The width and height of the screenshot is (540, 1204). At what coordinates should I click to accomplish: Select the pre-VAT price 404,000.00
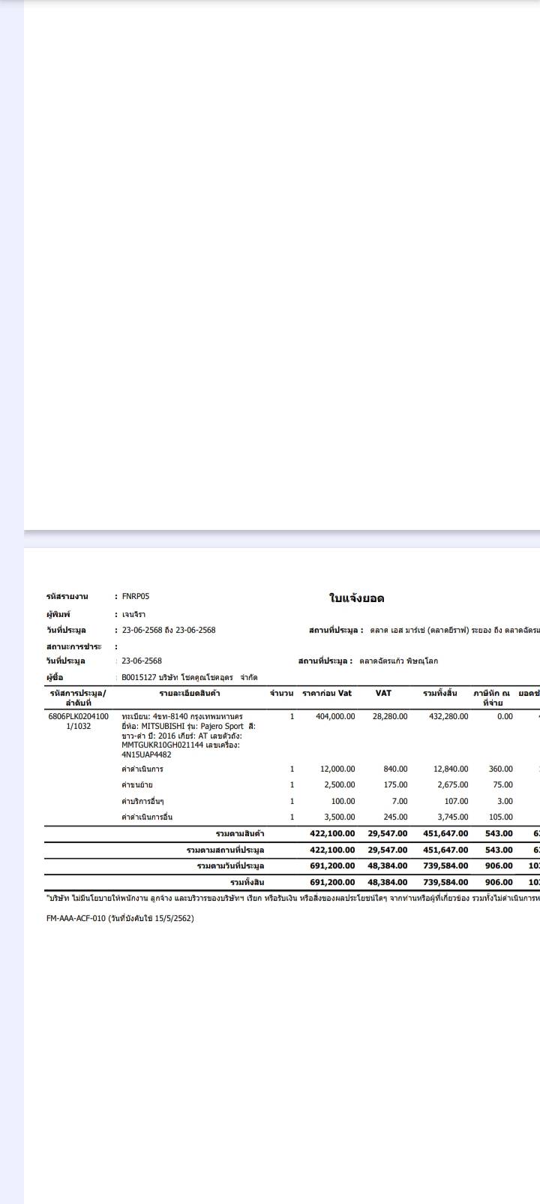point(335,717)
